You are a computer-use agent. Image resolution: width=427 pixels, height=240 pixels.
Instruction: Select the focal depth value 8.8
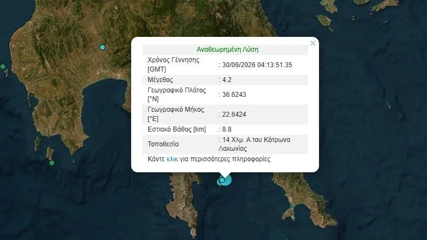pyautogui.click(x=227, y=129)
